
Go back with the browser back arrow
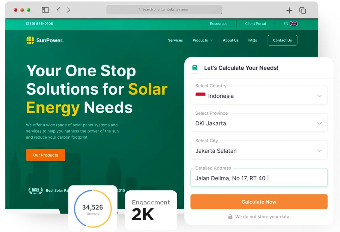click(58, 10)
